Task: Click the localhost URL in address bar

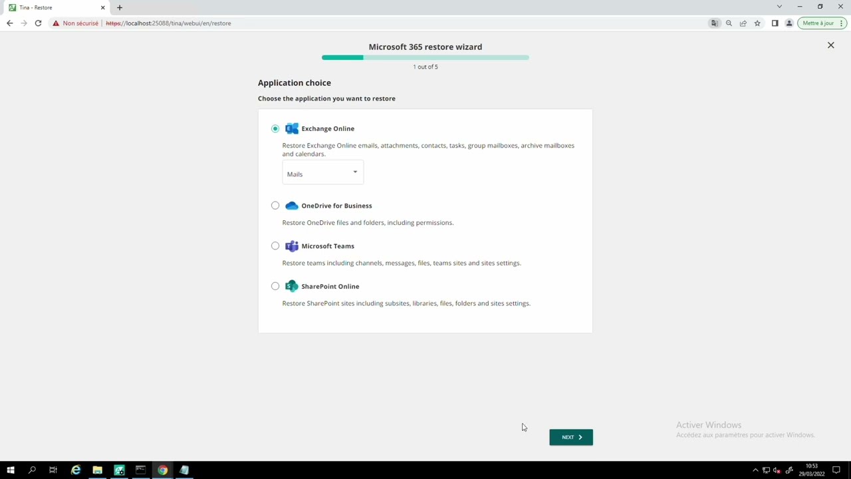Action: click(168, 23)
